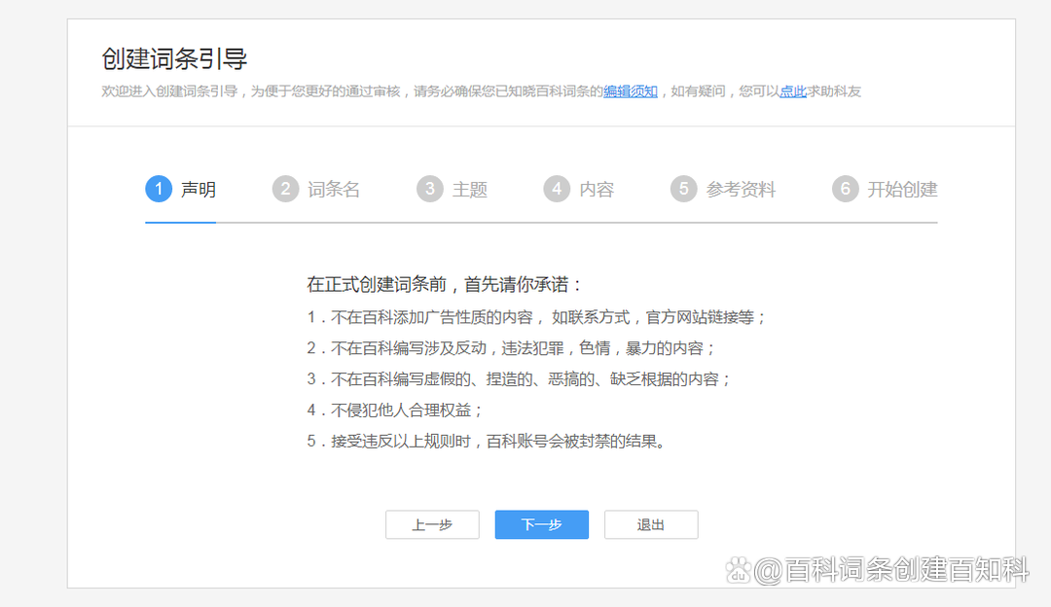The image size is (1051, 607).
Task: Click the 创建词条引导 page heading
Action: (x=174, y=58)
